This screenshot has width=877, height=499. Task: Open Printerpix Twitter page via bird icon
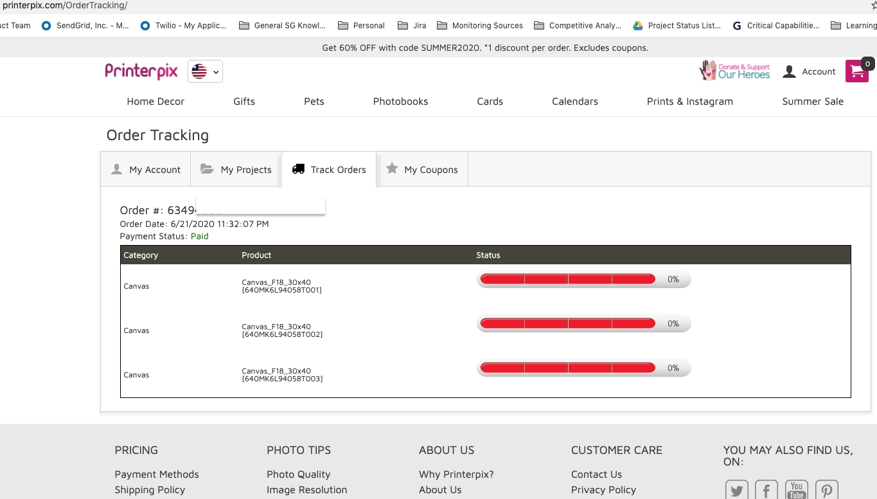(736, 490)
